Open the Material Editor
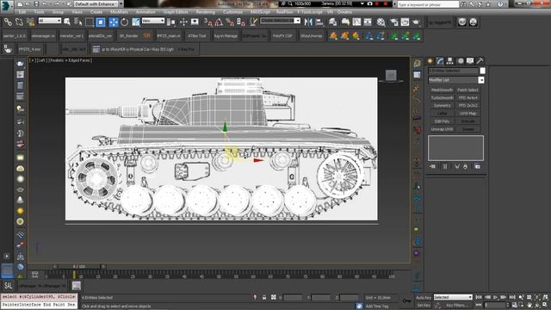The height and width of the screenshot is (310, 551). click(x=381, y=22)
